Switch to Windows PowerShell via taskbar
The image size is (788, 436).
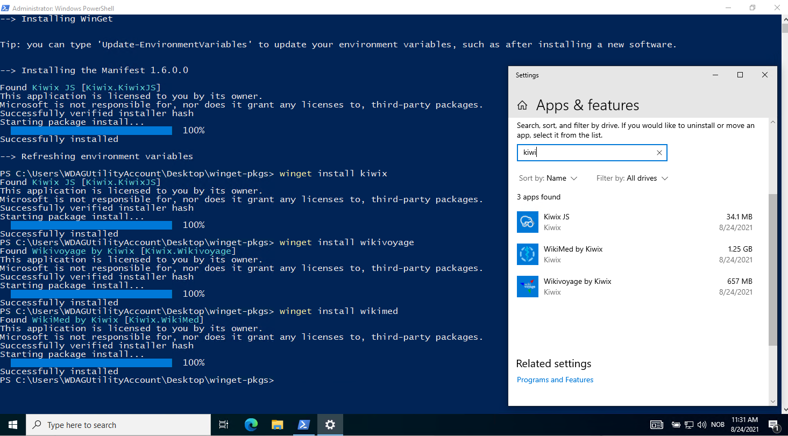pyautogui.click(x=303, y=425)
